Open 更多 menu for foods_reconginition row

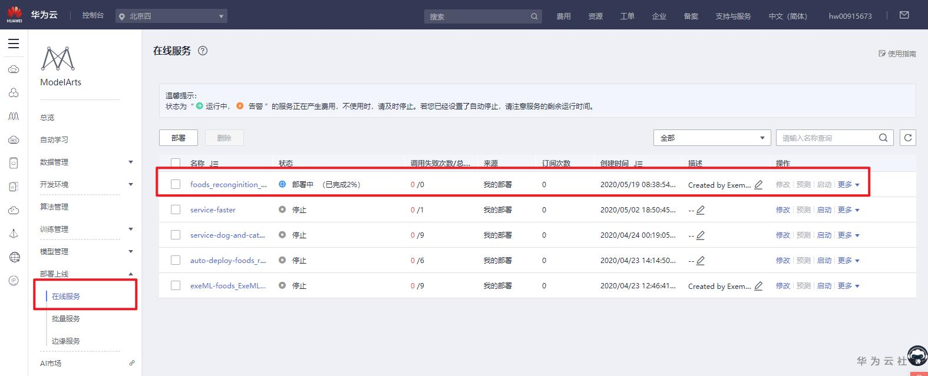click(848, 184)
